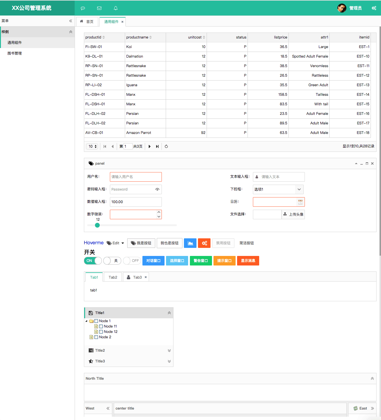
Task: Open 图书管理 in sidebar menu
Action: 37,53
